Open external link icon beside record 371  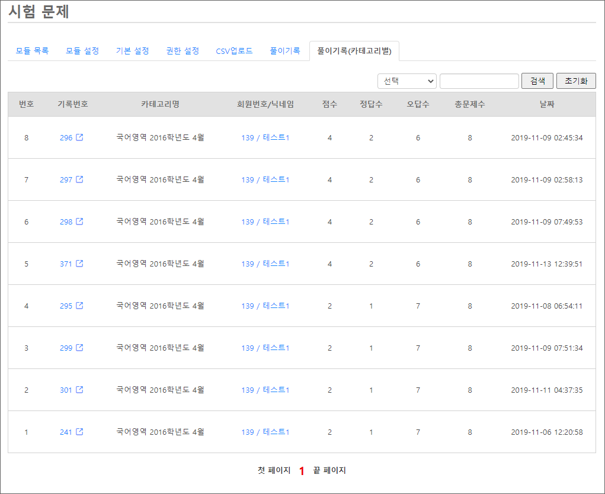79,264
